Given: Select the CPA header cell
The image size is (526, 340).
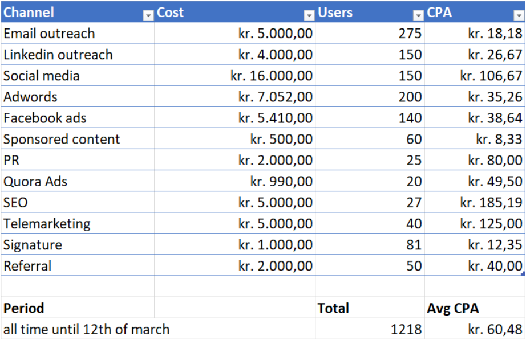Looking at the screenshot, I should (475, 12).
